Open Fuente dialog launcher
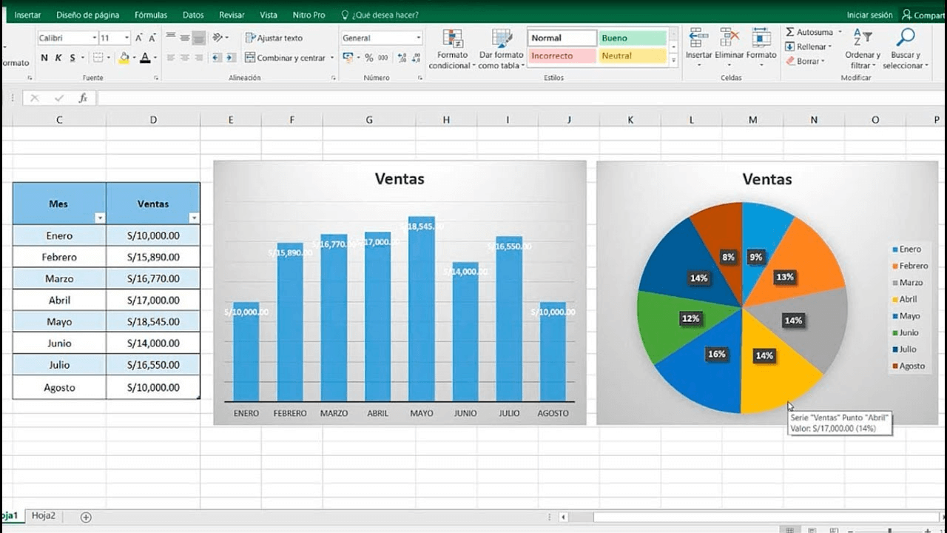The height and width of the screenshot is (533, 947). [x=155, y=77]
